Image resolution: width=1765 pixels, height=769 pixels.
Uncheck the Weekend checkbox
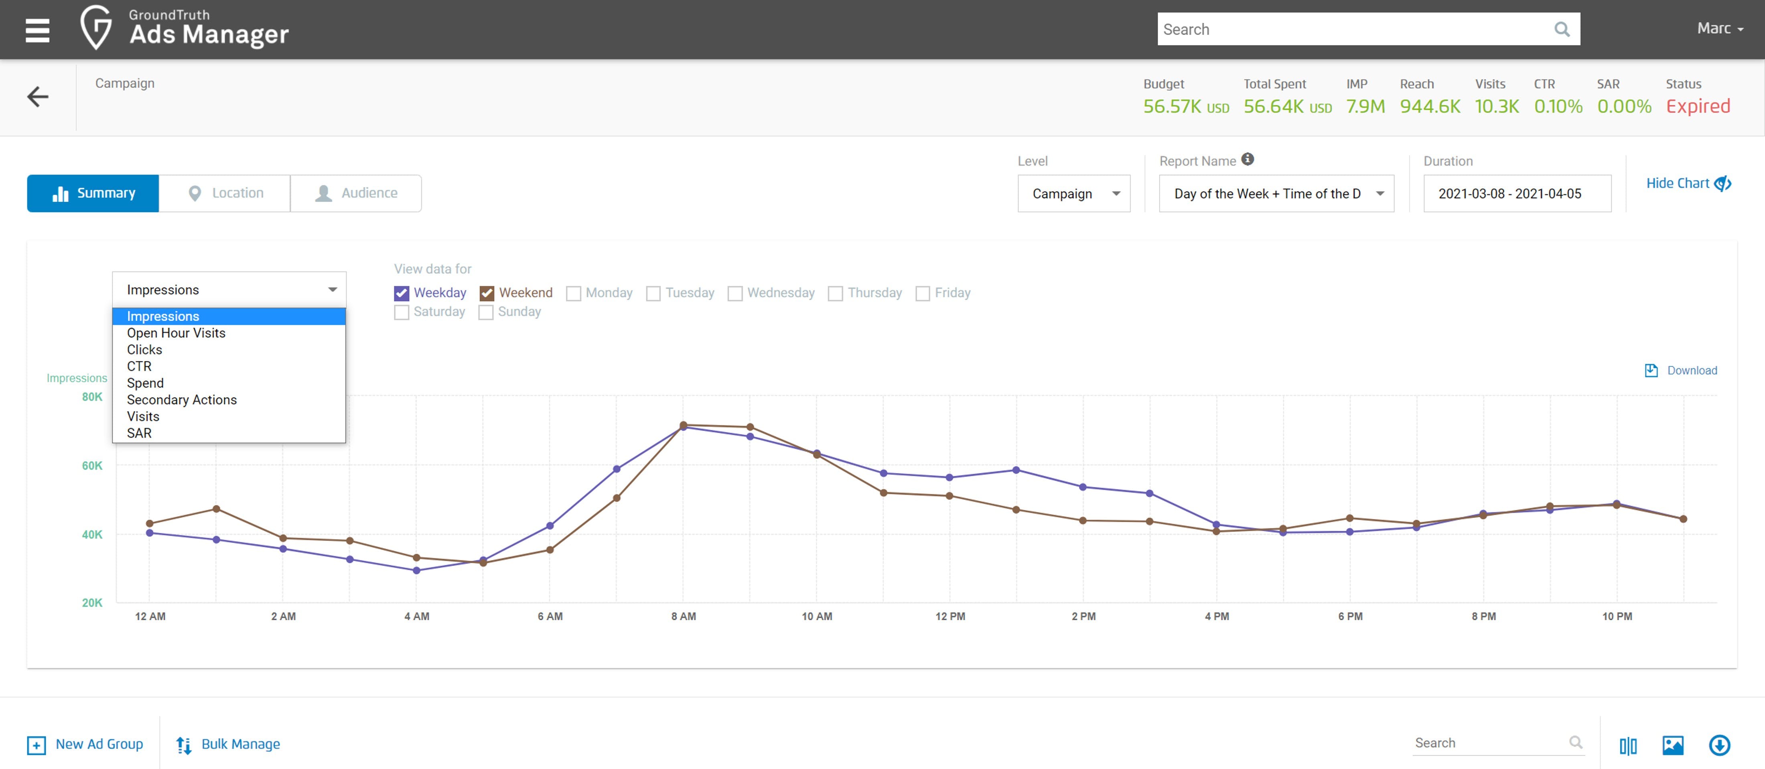pyautogui.click(x=487, y=293)
